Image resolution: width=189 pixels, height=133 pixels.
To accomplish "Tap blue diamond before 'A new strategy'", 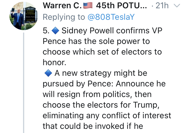I will click(48, 73).
